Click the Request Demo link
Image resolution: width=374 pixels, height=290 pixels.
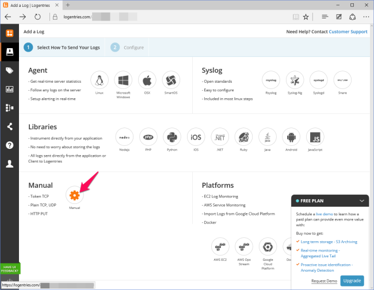coord(324,281)
